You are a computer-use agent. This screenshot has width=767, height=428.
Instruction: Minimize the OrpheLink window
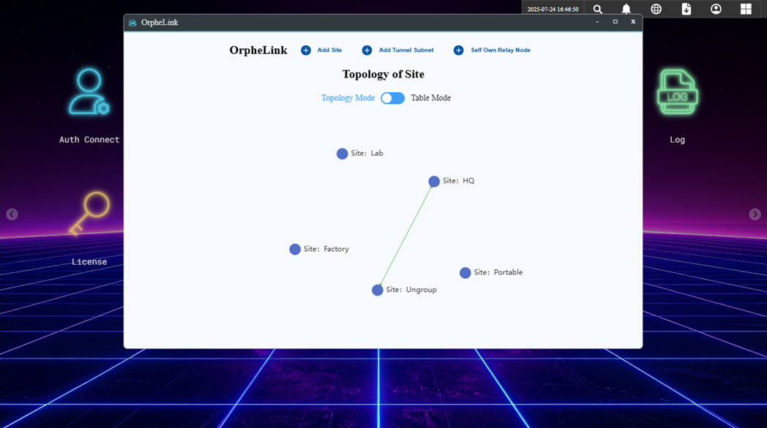597,22
